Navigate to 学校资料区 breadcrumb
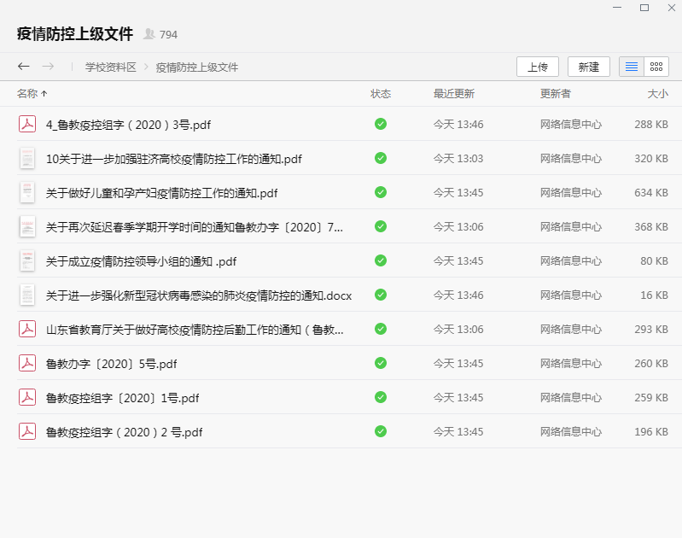This screenshot has width=682, height=538. tap(110, 67)
